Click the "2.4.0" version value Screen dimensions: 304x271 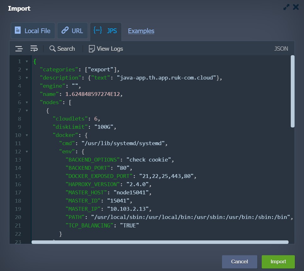[137, 184]
